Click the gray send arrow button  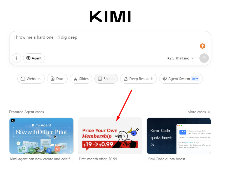[204, 58]
